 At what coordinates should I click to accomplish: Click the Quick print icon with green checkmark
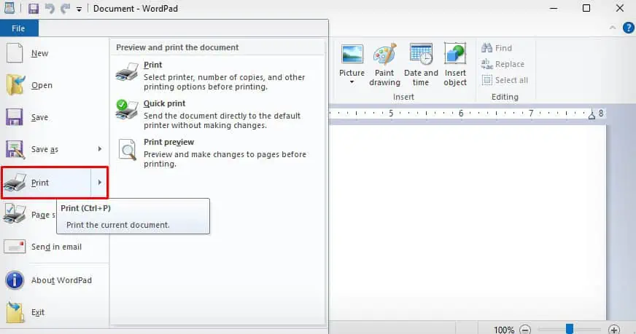tap(127, 110)
